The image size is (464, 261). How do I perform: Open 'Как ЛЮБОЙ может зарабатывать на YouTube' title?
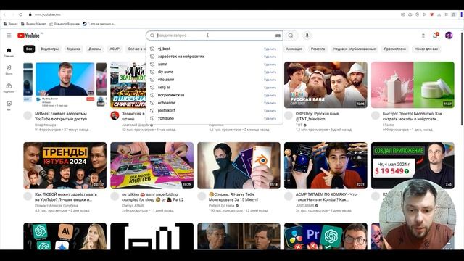(x=66, y=197)
